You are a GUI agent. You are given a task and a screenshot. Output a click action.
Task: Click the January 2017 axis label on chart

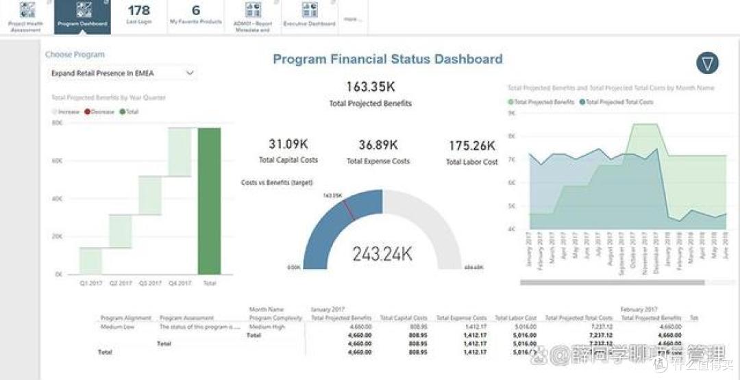point(529,249)
